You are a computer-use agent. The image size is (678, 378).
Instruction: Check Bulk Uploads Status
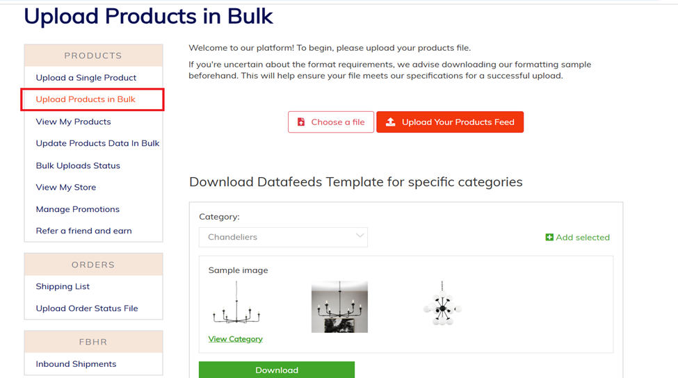tap(78, 166)
